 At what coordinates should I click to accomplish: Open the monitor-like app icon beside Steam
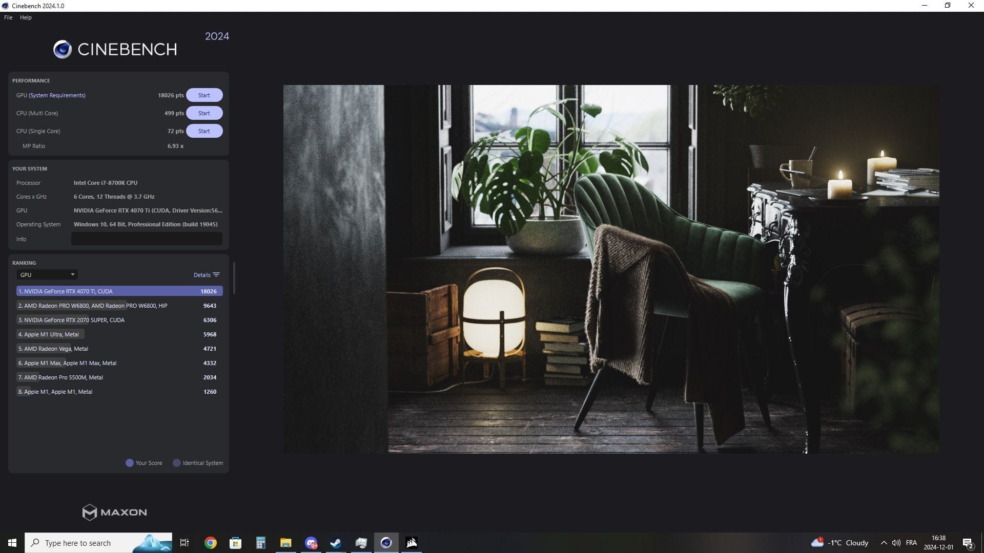click(x=361, y=543)
